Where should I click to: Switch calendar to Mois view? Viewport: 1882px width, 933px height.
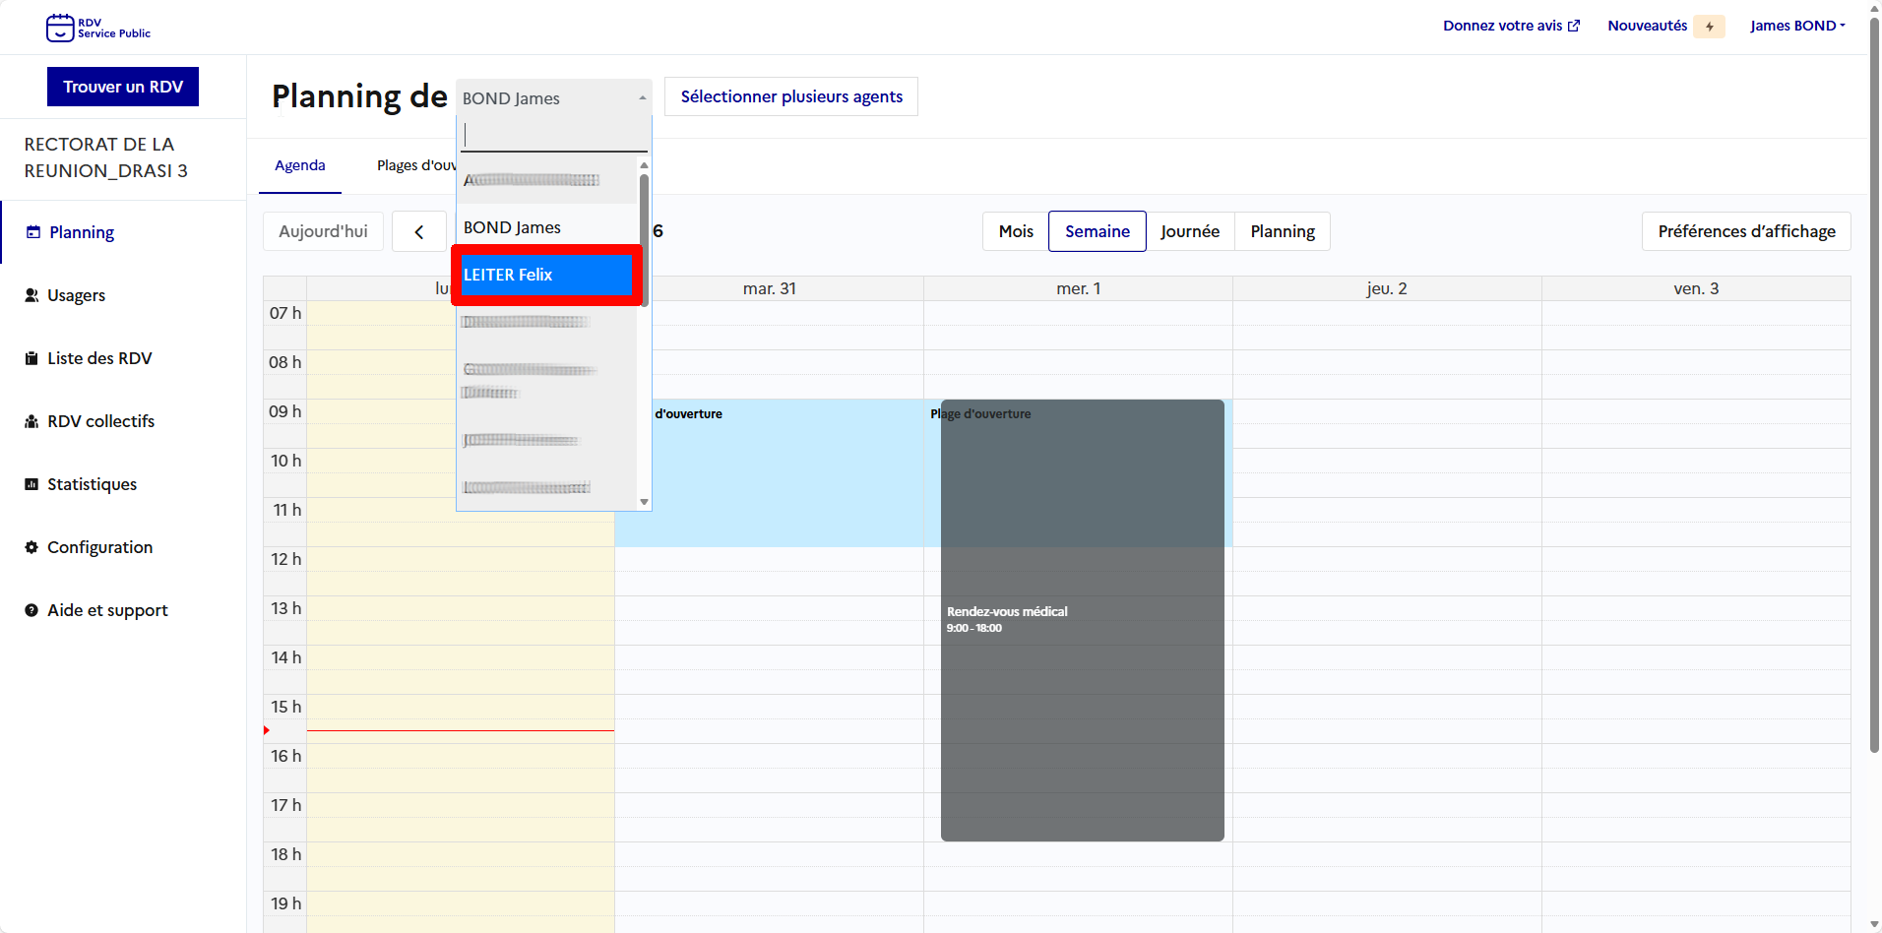pyautogui.click(x=1016, y=231)
